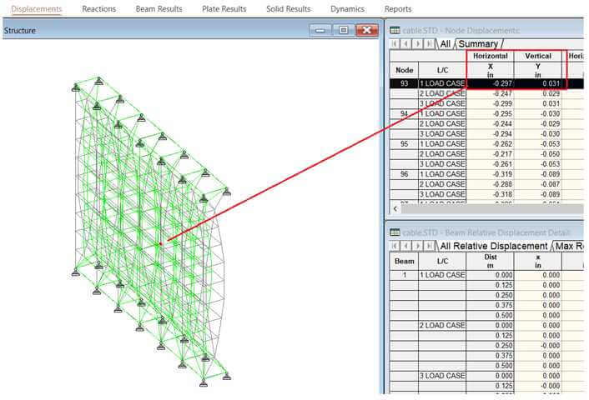Click X value -0.247 in the table
Image resolution: width=589 pixels, height=400 pixels.
tap(491, 93)
